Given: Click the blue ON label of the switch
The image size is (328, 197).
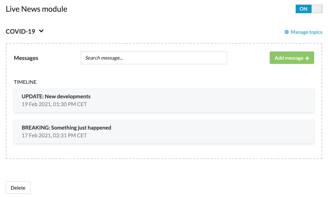Looking at the screenshot, I should tap(303, 9).
